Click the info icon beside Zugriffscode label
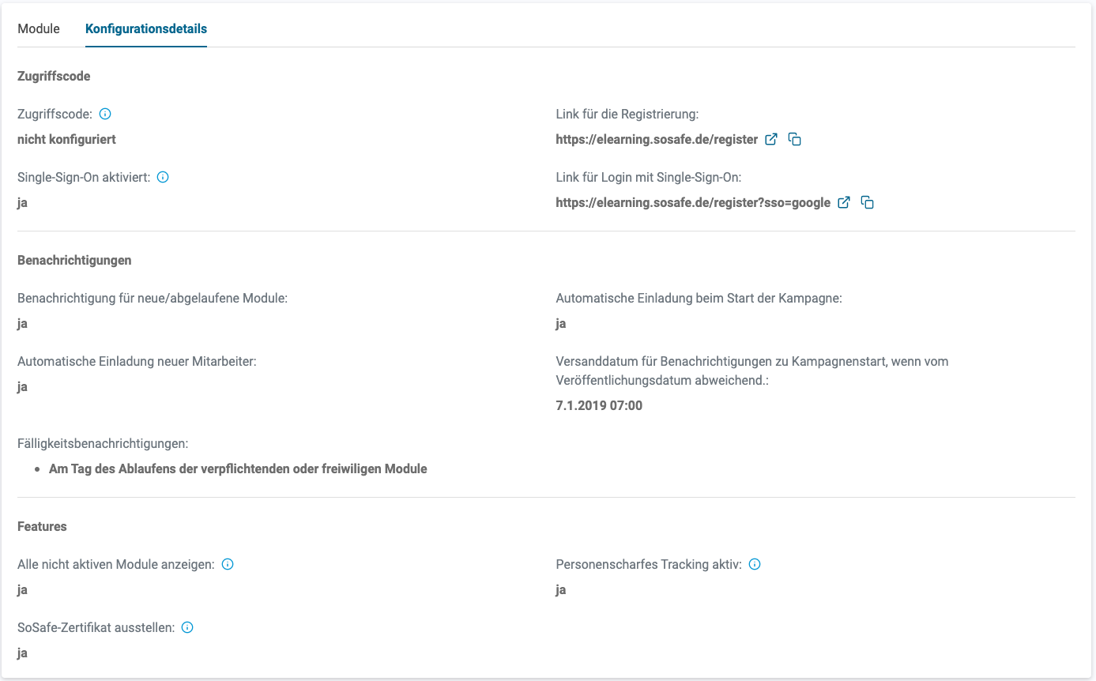 pos(105,114)
